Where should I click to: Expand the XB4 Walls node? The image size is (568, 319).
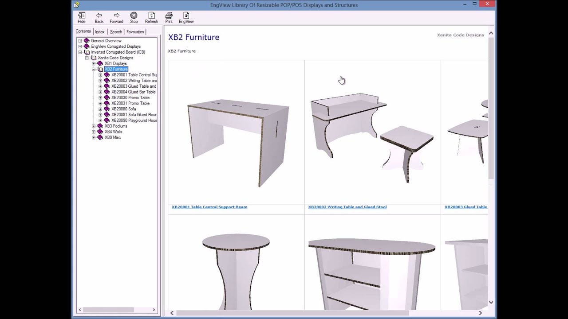[94, 132]
